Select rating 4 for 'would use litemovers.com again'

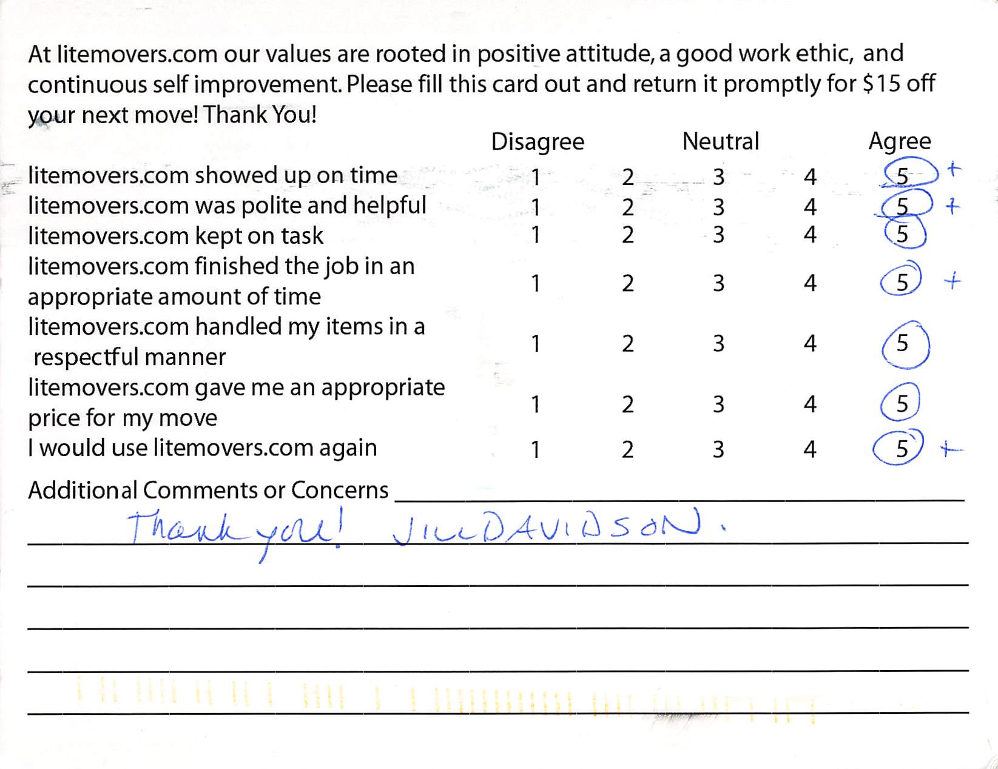[x=809, y=449]
